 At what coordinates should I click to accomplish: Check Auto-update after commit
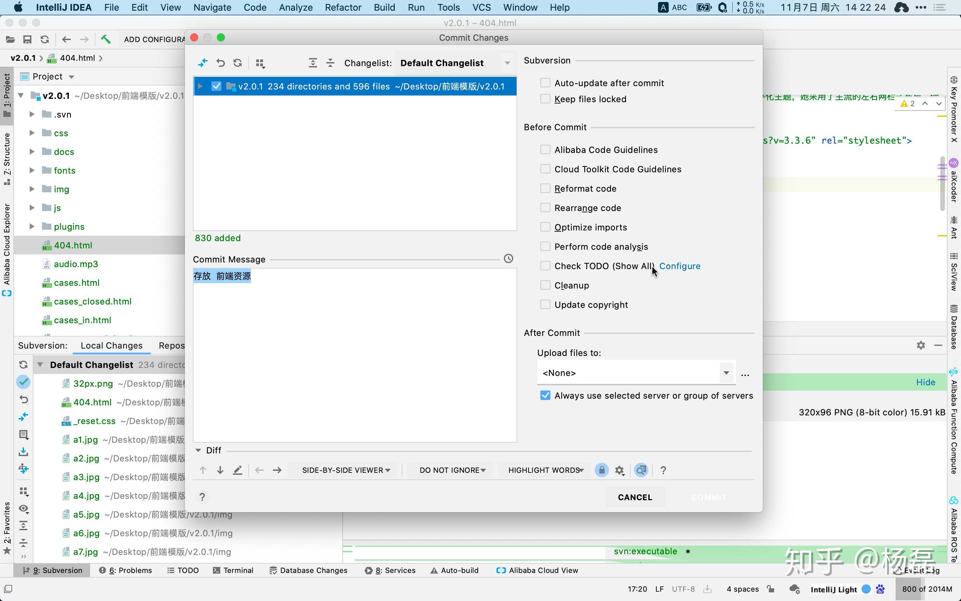(x=545, y=83)
